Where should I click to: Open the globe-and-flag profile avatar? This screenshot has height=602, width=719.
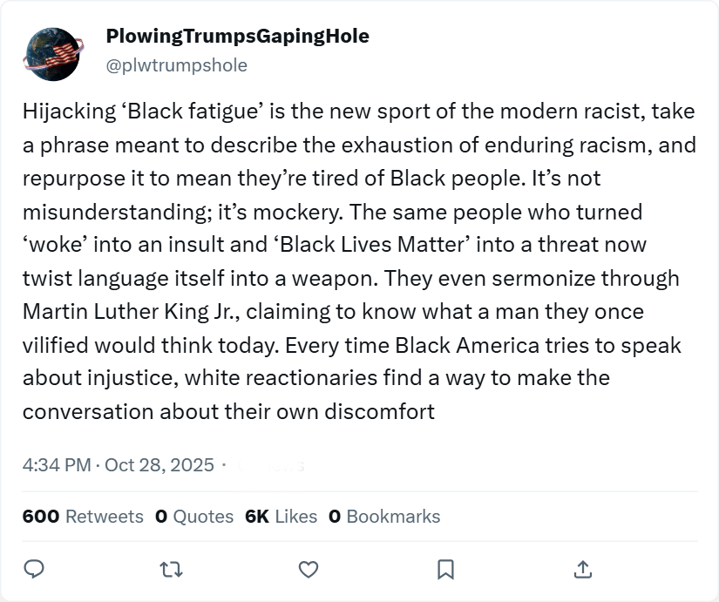53,50
